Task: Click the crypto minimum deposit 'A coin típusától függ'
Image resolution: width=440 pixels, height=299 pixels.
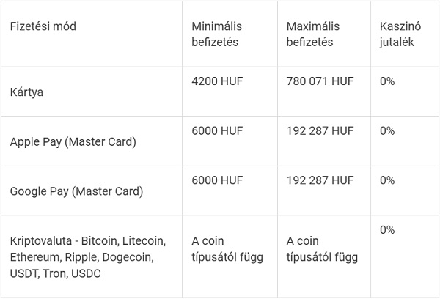Action: (227, 249)
